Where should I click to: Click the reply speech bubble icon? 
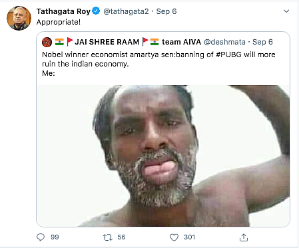pyautogui.click(x=41, y=237)
